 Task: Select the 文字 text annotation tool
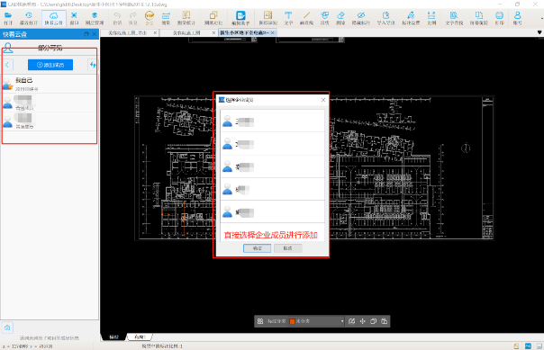click(288, 18)
